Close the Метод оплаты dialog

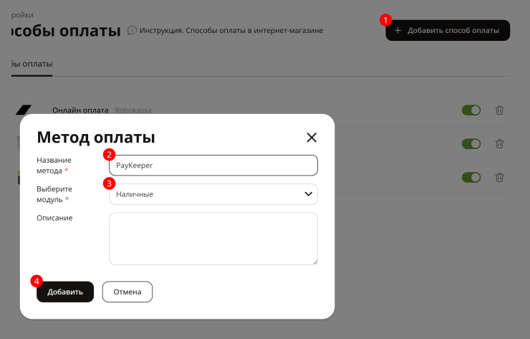pos(312,138)
